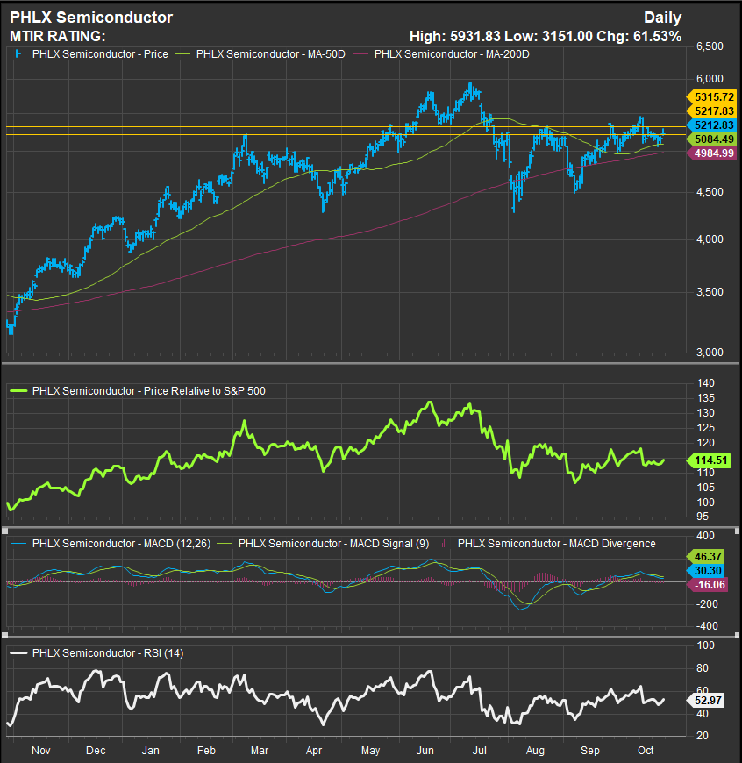The image size is (742, 763).
Task: Click the May month label on time axis
Action: 371,751
